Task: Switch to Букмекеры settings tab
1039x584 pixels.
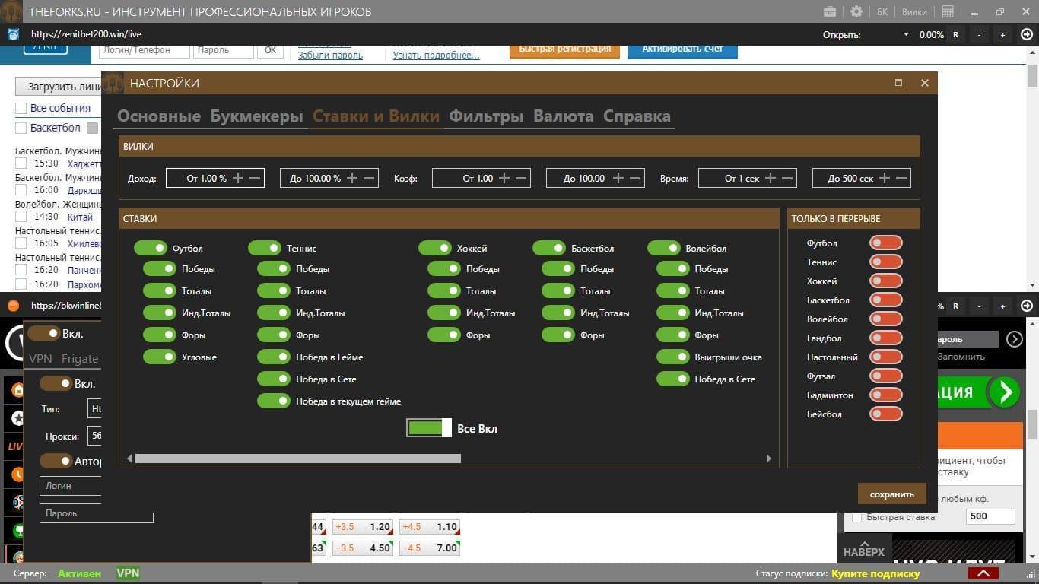Action: [257, 116]
